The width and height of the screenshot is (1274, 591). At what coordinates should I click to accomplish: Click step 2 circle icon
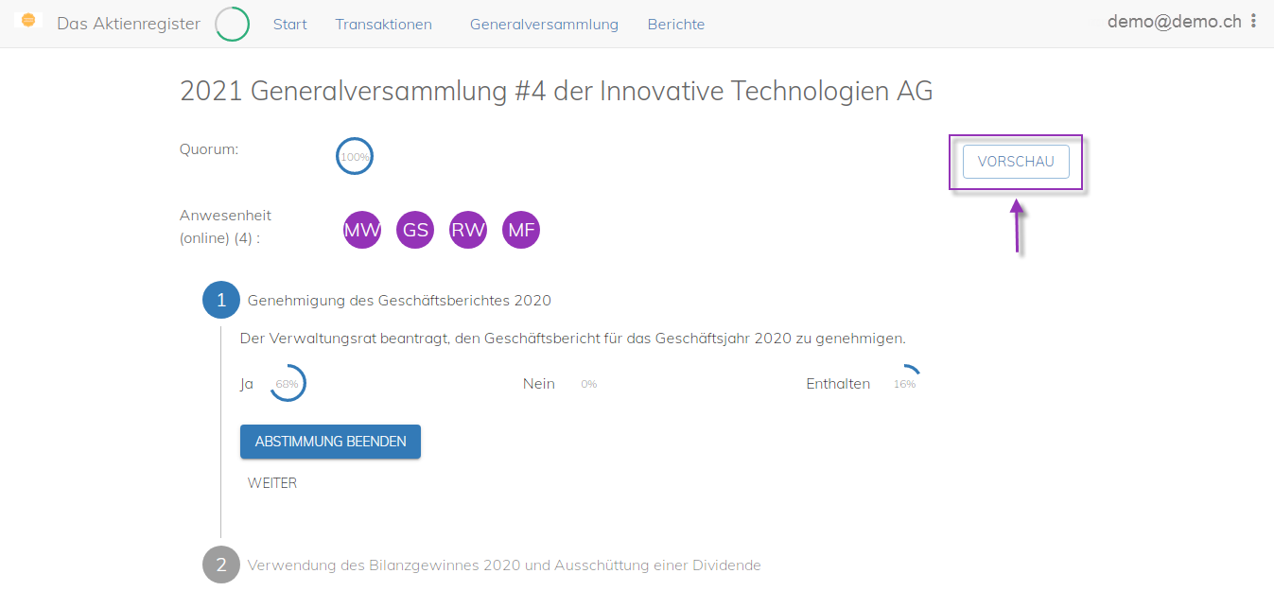pos(221,565)
